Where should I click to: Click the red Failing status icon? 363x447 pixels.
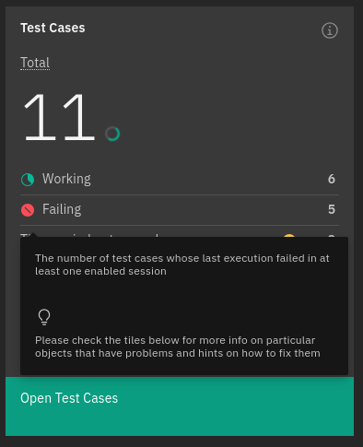[28, 210]
